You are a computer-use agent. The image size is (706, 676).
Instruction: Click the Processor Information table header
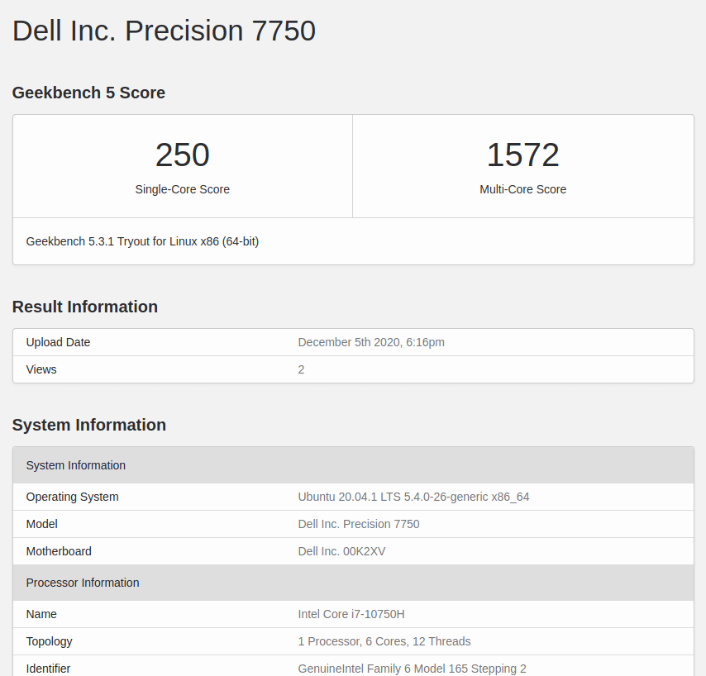coord(354,583)
